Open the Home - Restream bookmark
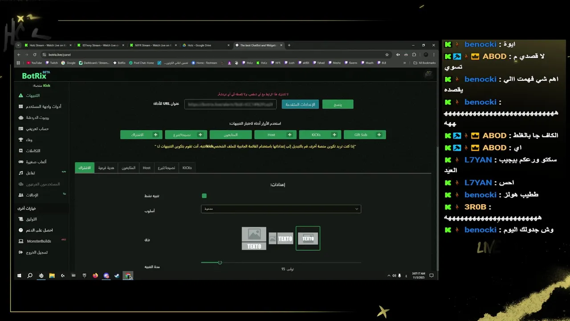Screen dimensions: 570x321 click(204, 63)
